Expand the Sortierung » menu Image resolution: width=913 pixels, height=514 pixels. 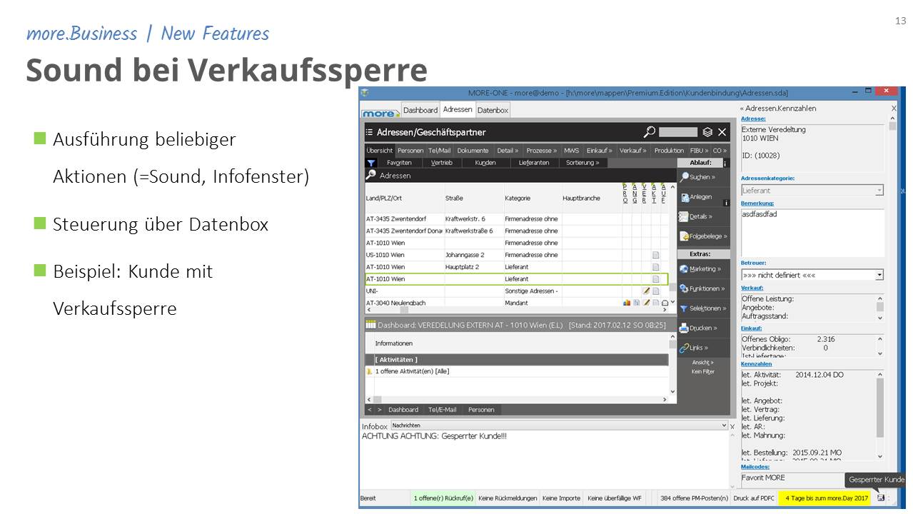(582, 163)
